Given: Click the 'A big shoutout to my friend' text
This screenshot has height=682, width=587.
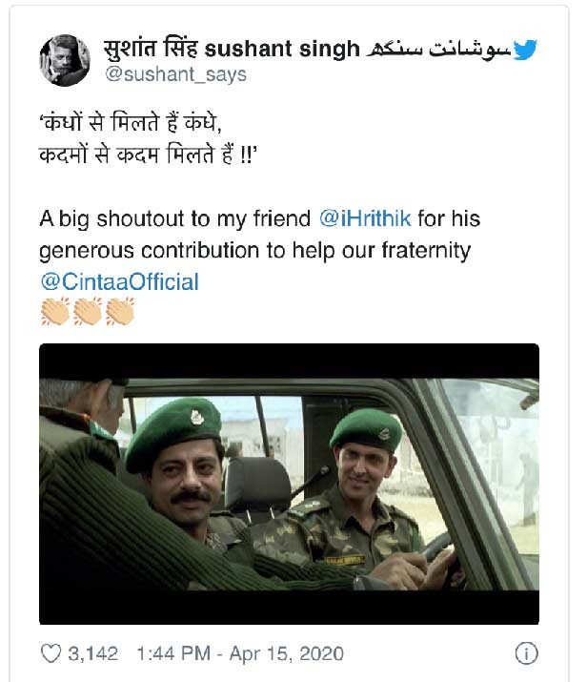Looking at the screenshot, I should pos(175,218).
